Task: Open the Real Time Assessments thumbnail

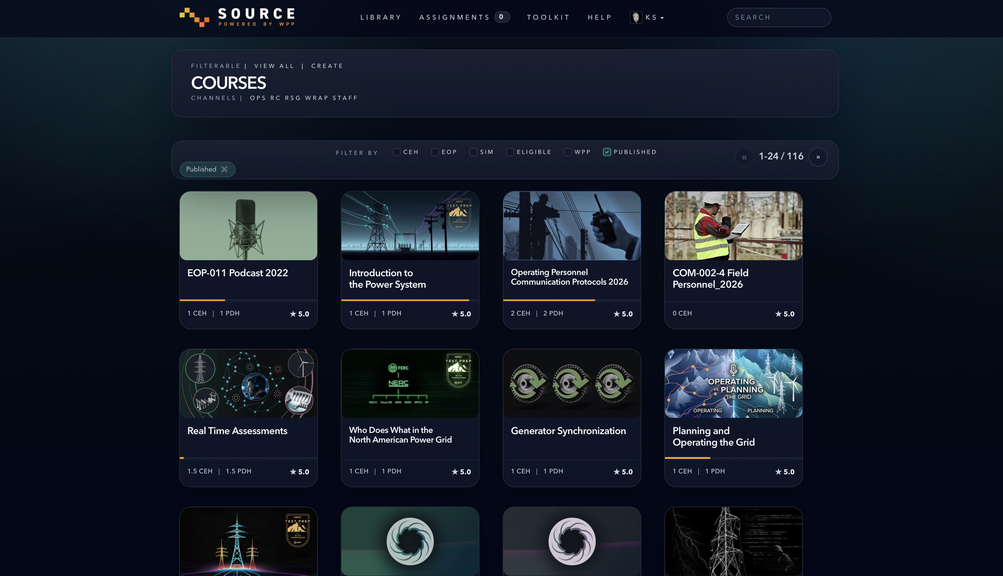Action: [248, 383]
